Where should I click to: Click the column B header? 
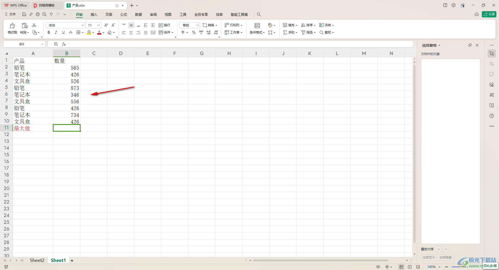[x=67, y=53]
